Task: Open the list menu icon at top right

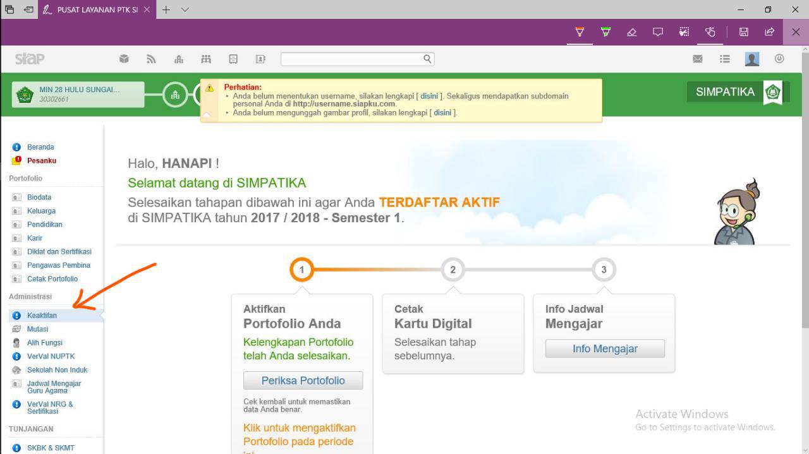Action: pyautogui.click(x=725, y=59)
